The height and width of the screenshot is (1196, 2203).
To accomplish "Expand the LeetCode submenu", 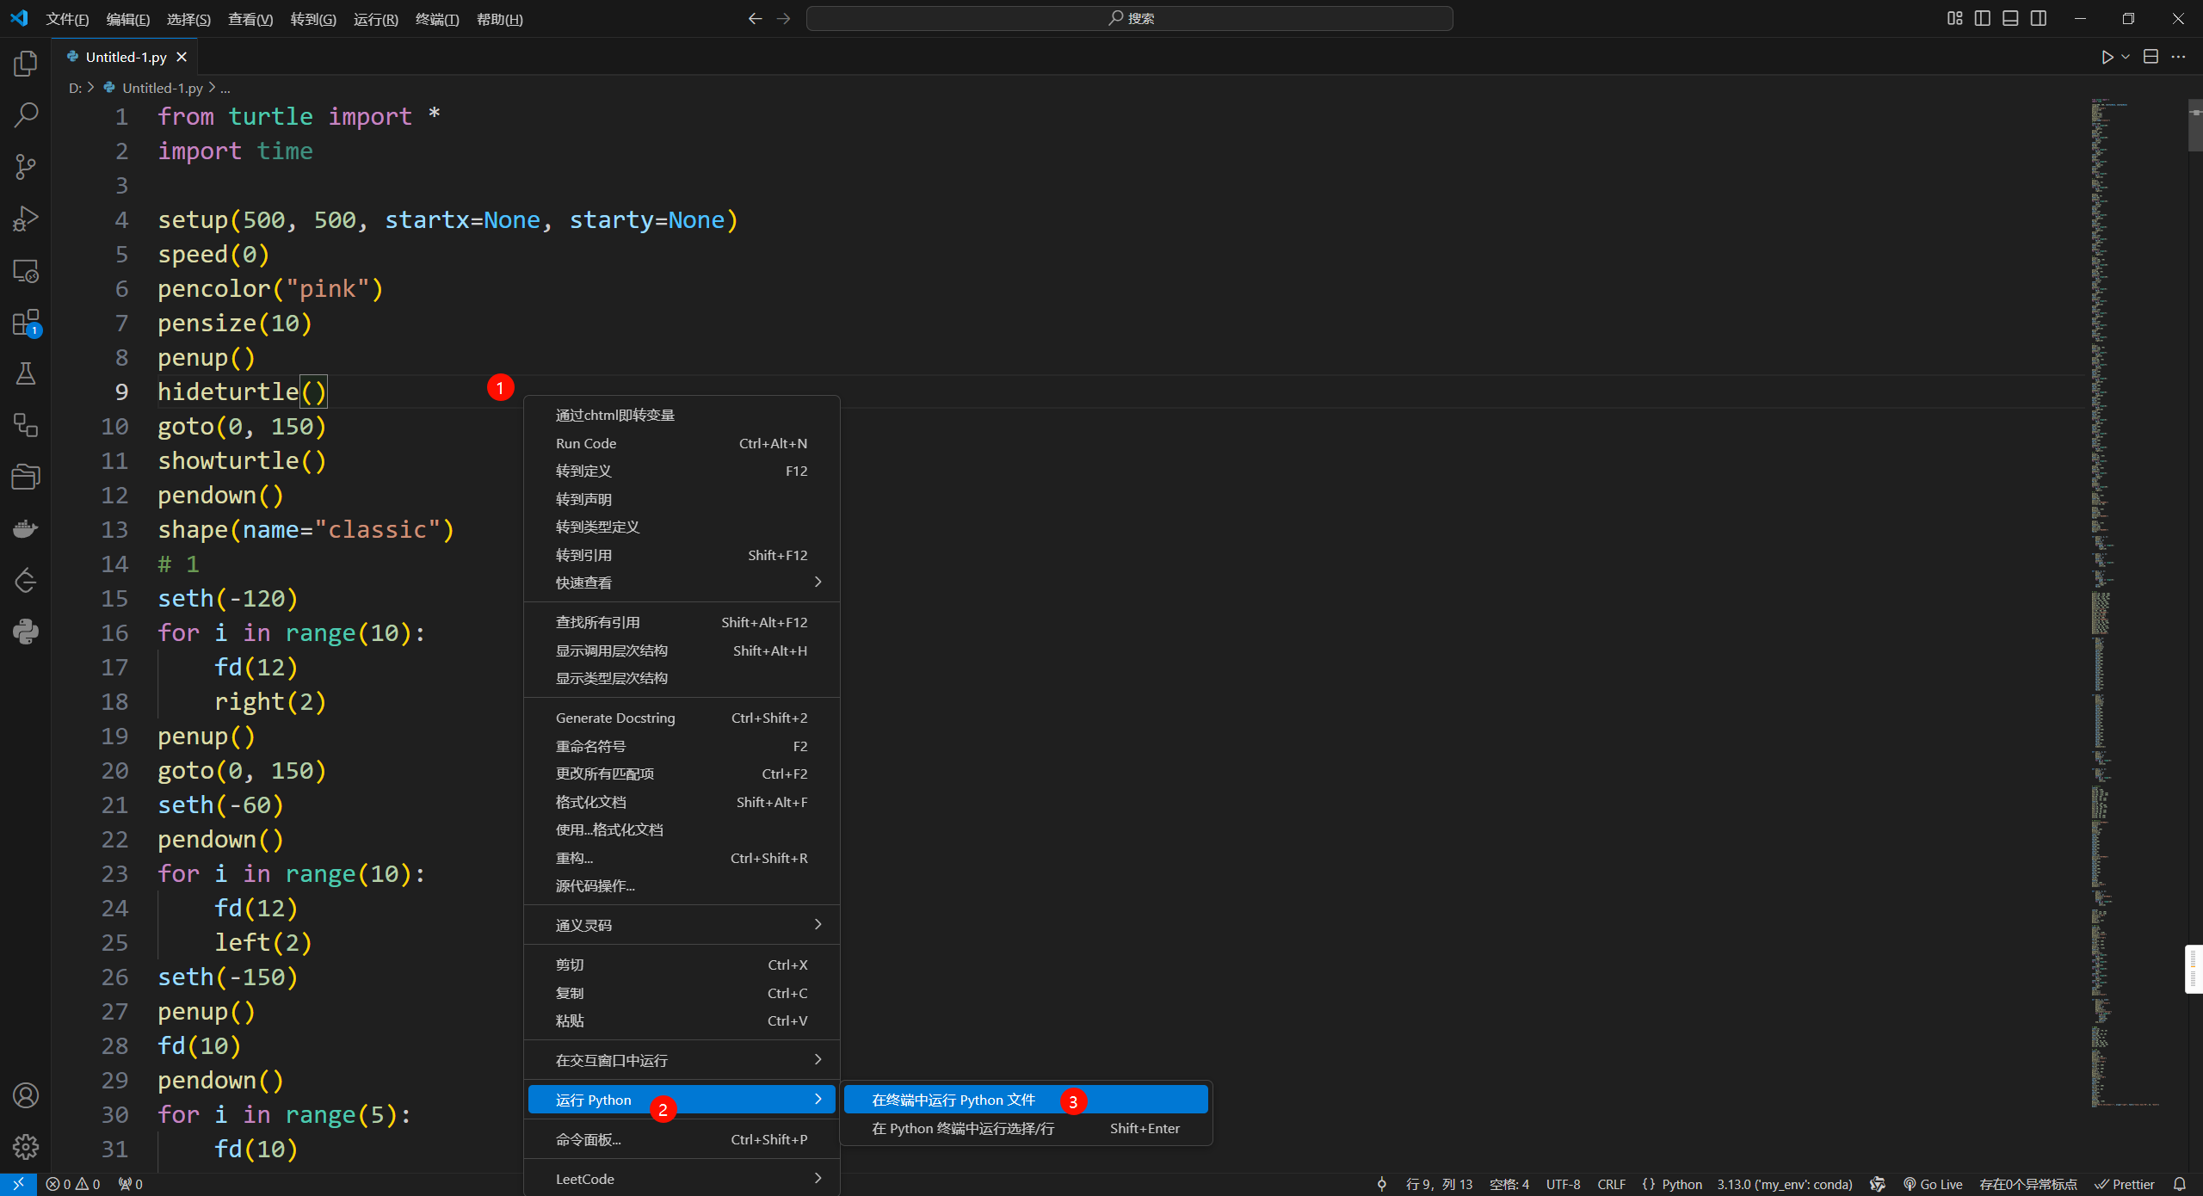I will (x=682, y=1179).
